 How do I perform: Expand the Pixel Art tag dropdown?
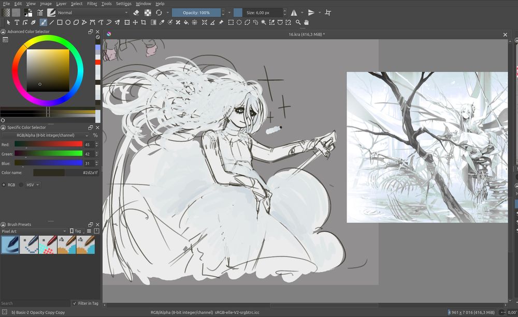34,231
